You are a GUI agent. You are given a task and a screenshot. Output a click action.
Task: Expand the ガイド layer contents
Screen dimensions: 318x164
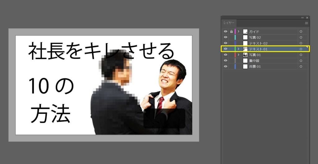tap(238, 31)
